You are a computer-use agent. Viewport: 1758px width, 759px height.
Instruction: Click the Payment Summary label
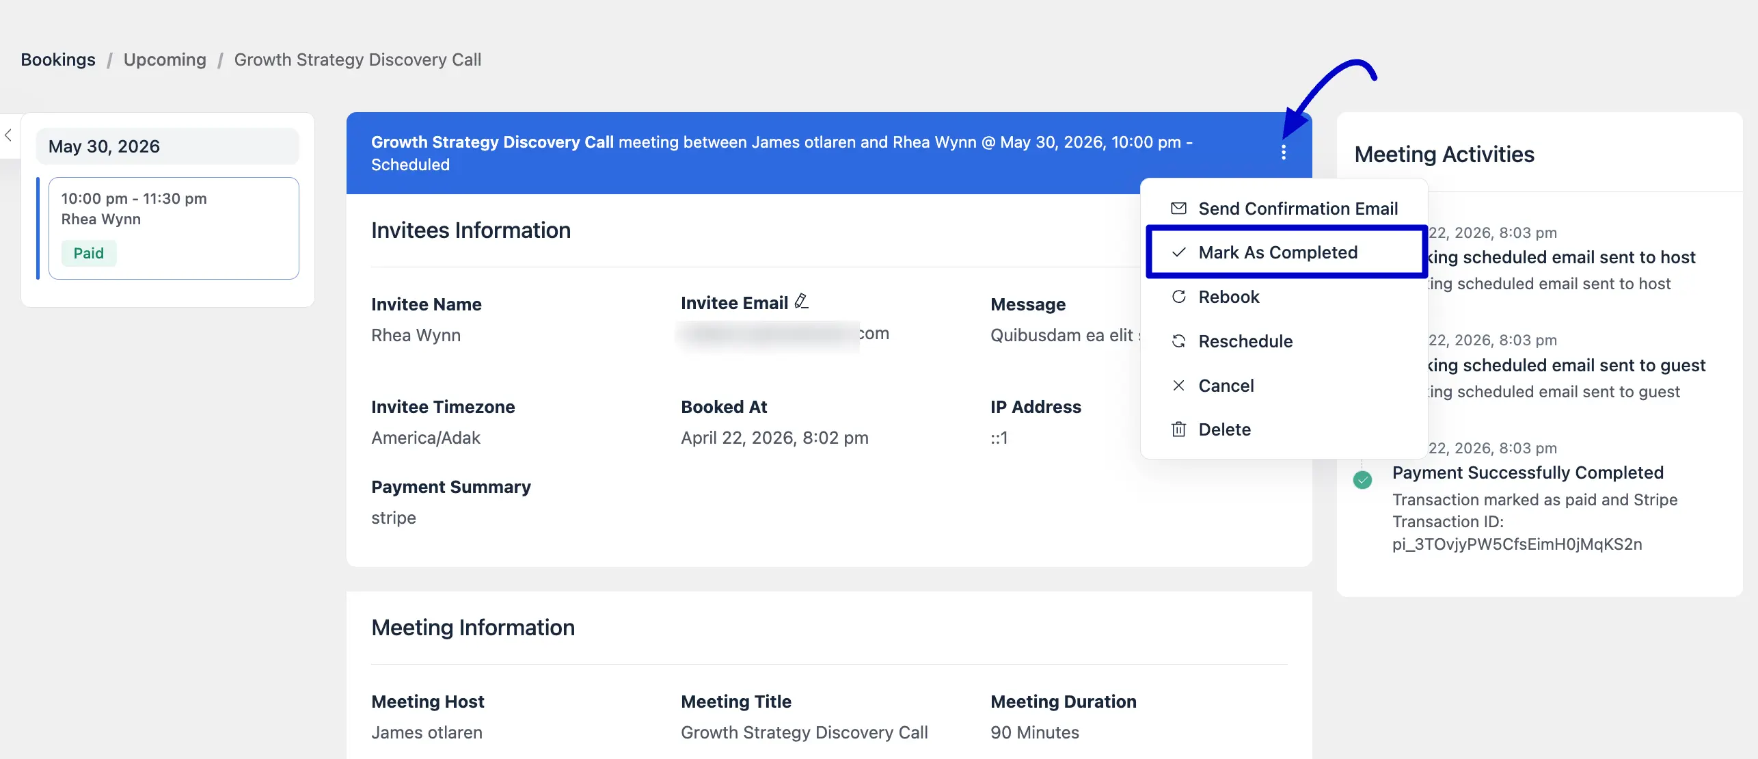click(x=451, y=487)
